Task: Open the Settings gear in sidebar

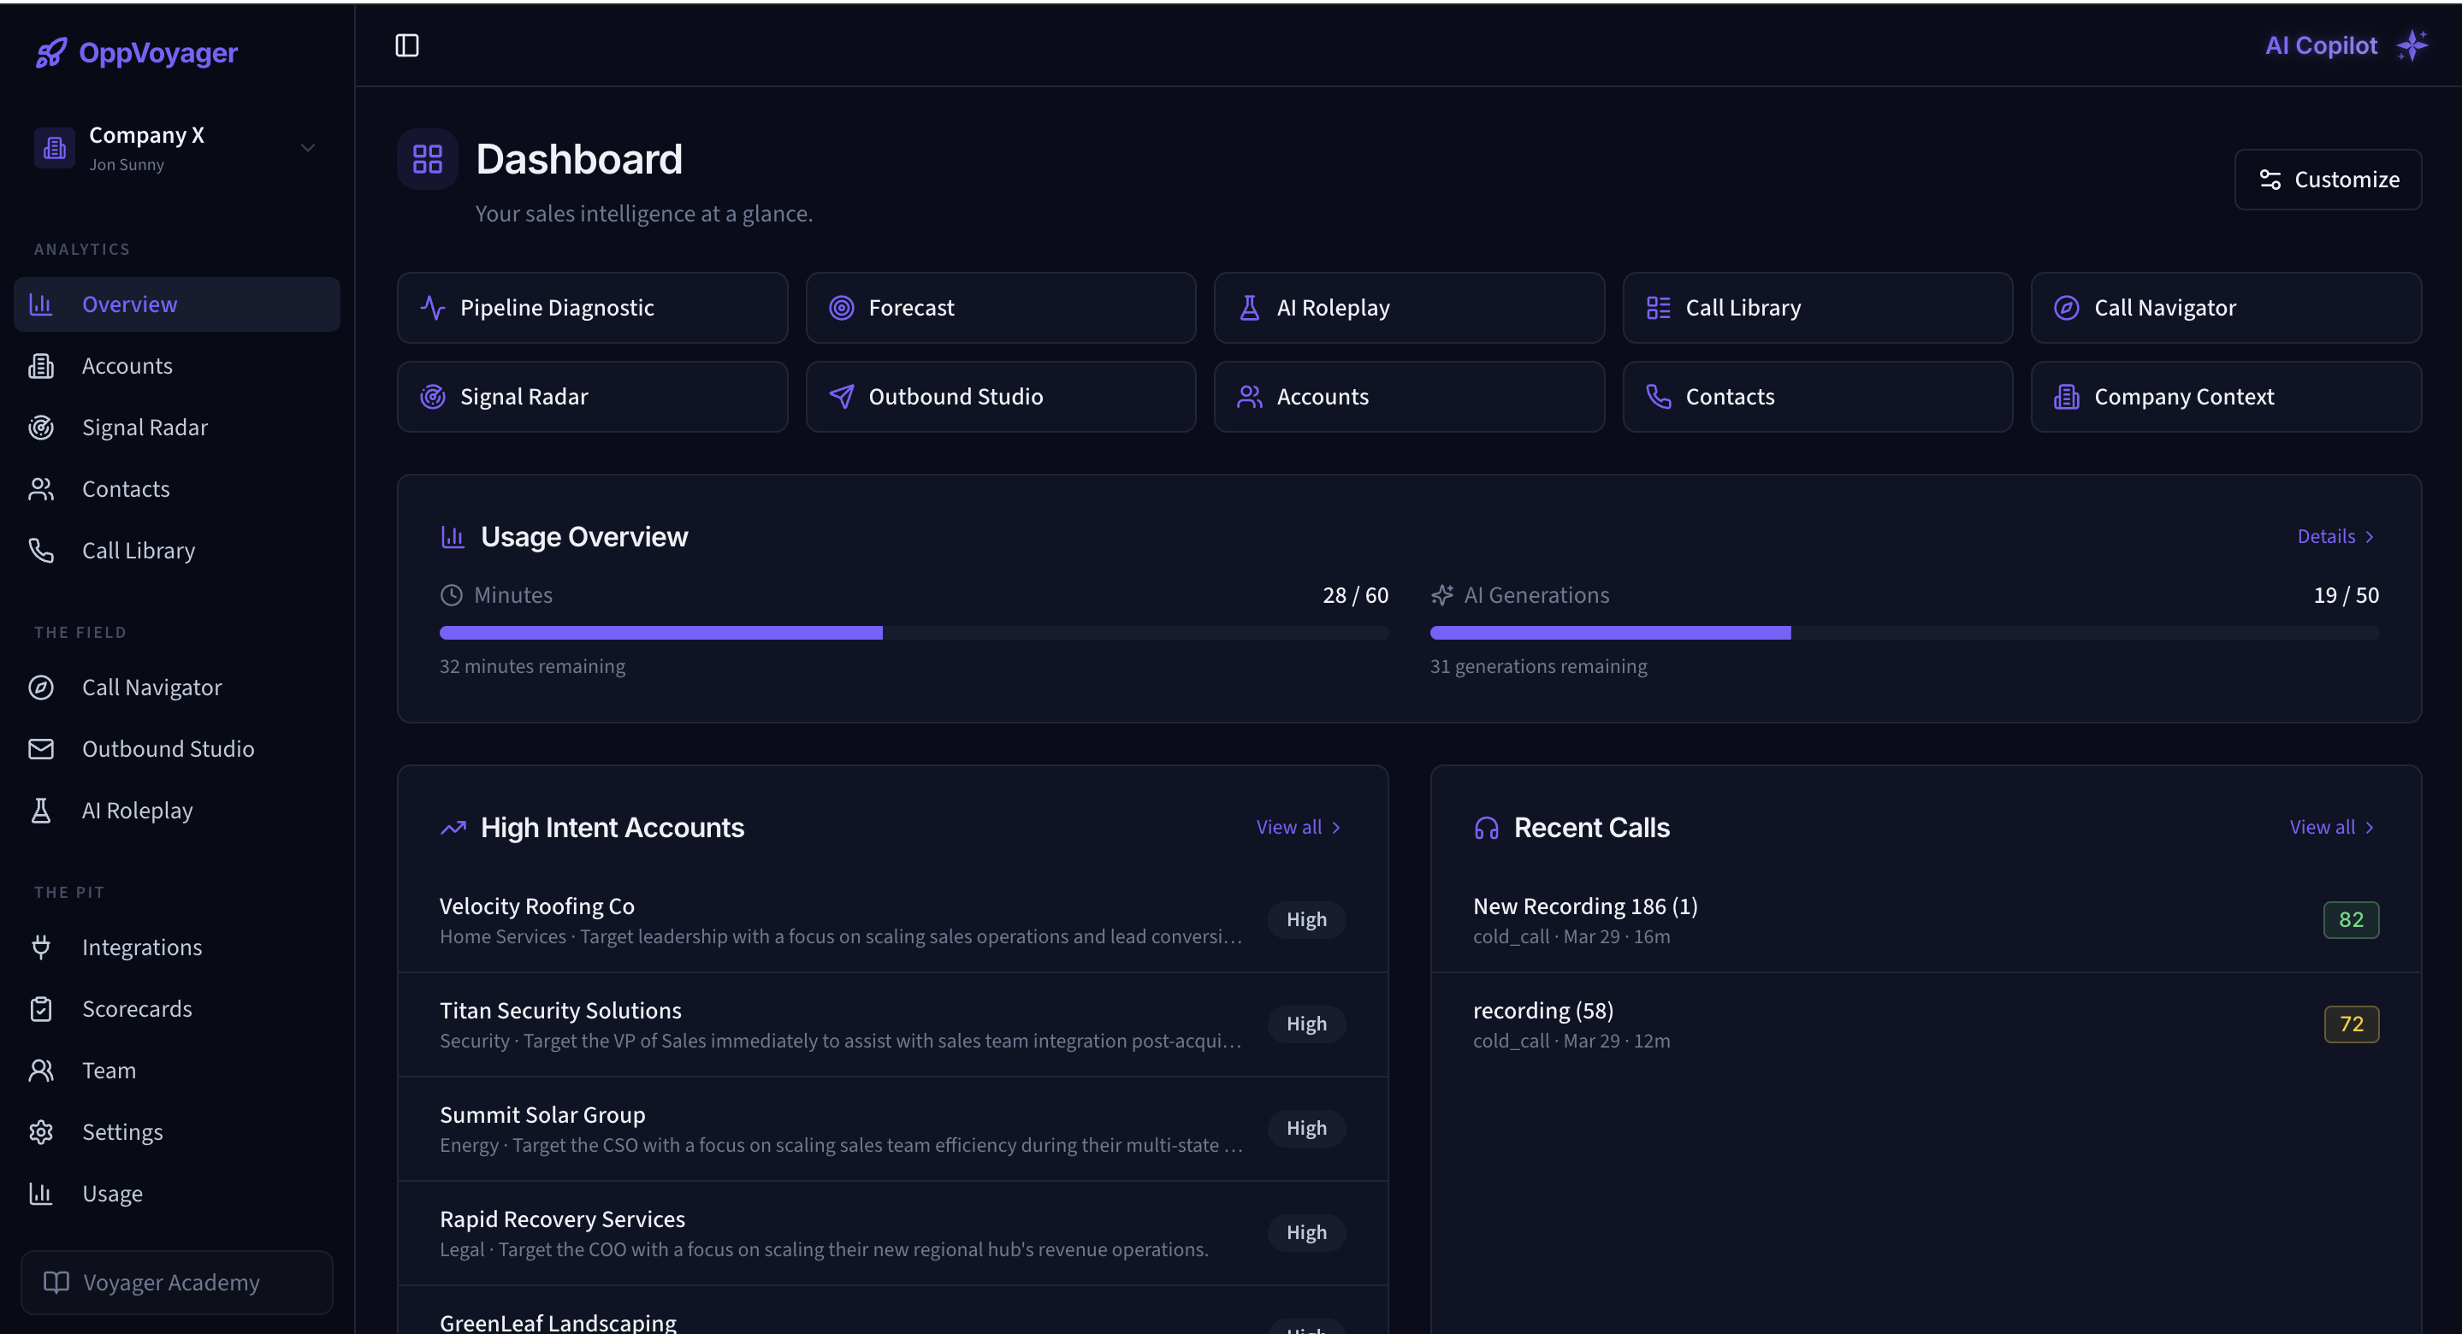Action: point(41,1131)
